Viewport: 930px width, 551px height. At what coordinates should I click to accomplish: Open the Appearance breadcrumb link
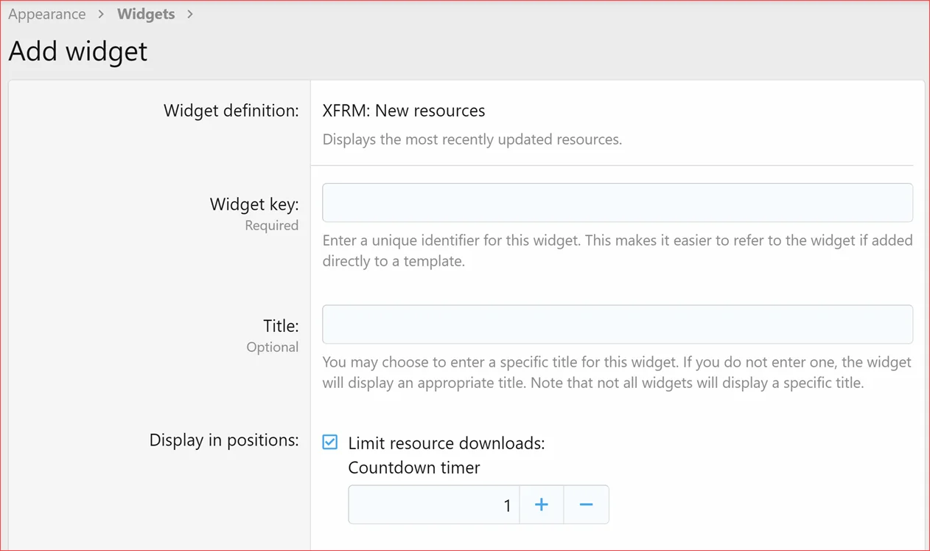46,13
